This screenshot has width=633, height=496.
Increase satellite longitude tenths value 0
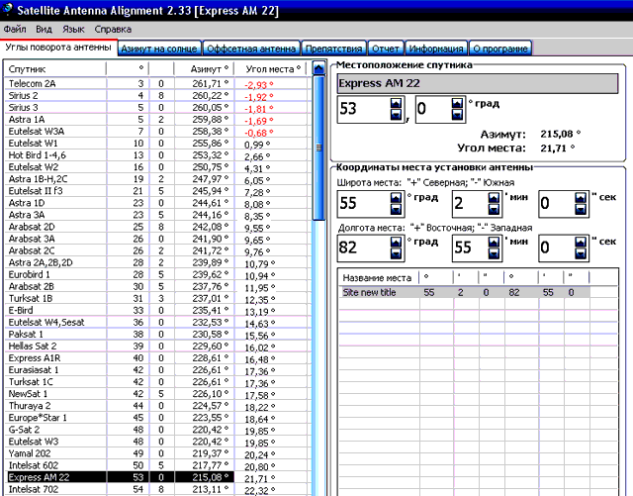coord(457,104)
